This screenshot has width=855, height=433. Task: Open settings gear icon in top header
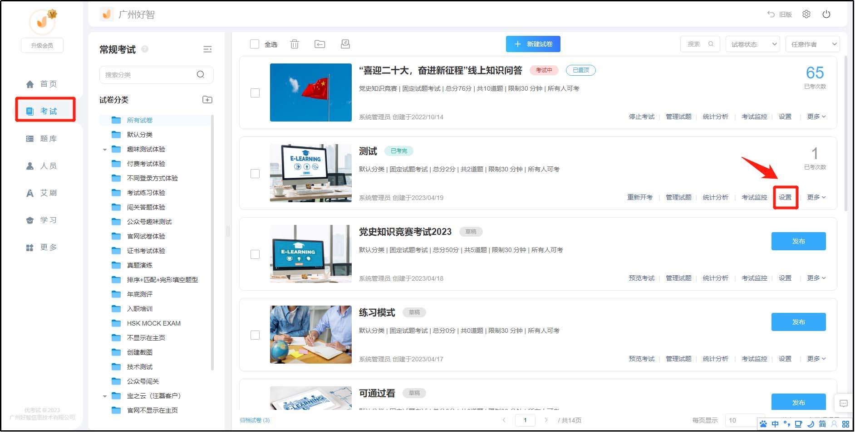point(806,15)
